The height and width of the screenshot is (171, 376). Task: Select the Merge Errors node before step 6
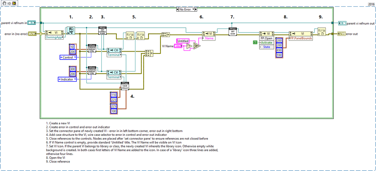pos(166,34)
